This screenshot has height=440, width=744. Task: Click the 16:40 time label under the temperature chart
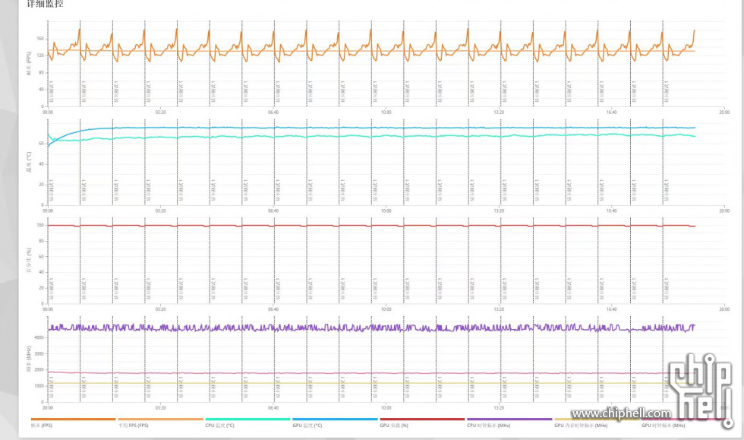(612, 211)
